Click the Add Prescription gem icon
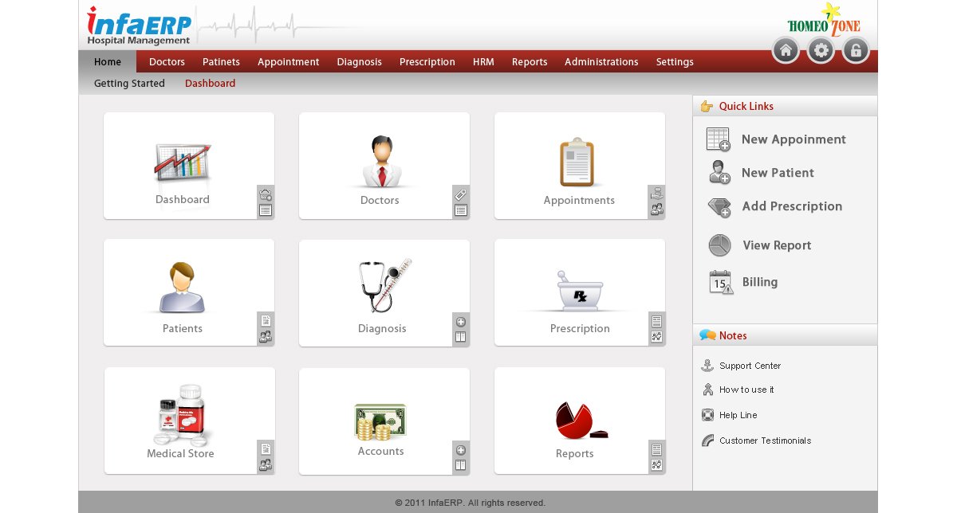Viewport: 957px width, 513px height. [718, 207]
